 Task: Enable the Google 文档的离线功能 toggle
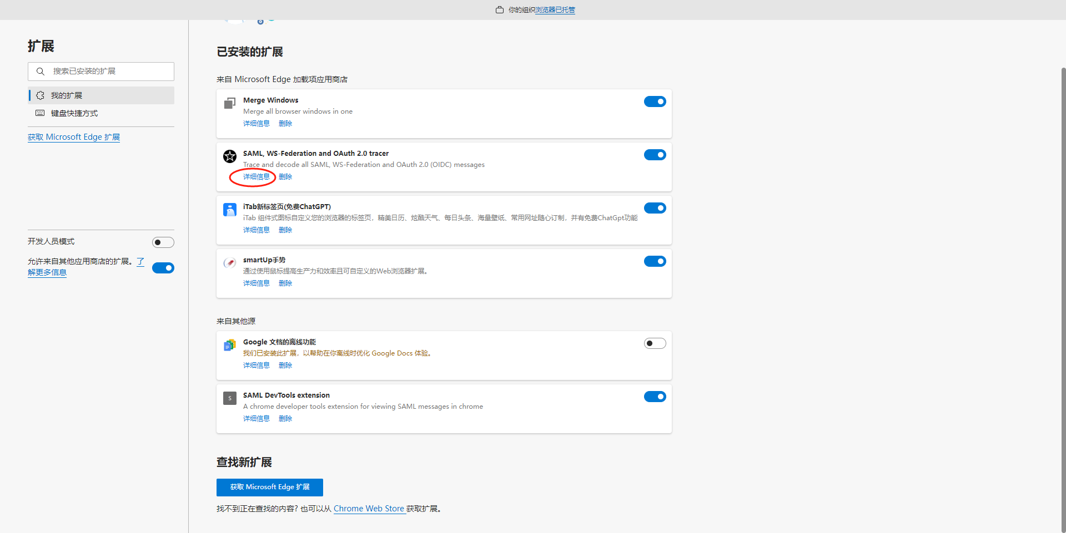point(655,343)
